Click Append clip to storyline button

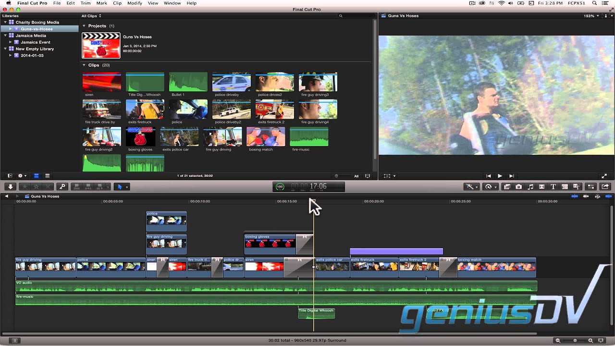coord(100,186)
